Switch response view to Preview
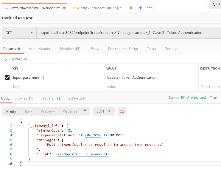The image size is (221, 172). [47, 111]
